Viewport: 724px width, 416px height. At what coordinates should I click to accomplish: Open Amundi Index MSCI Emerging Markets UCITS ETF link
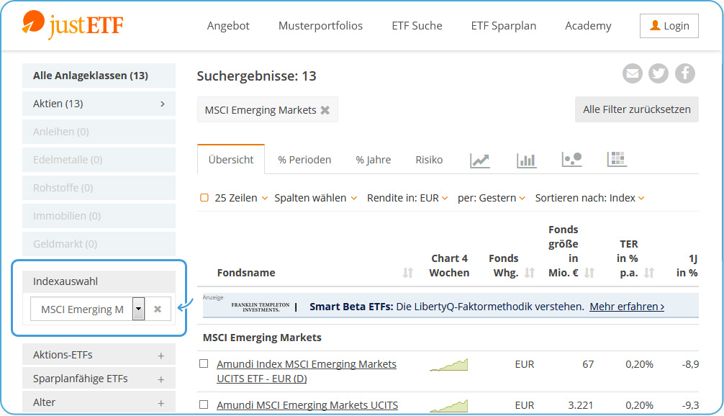(307, 371)
